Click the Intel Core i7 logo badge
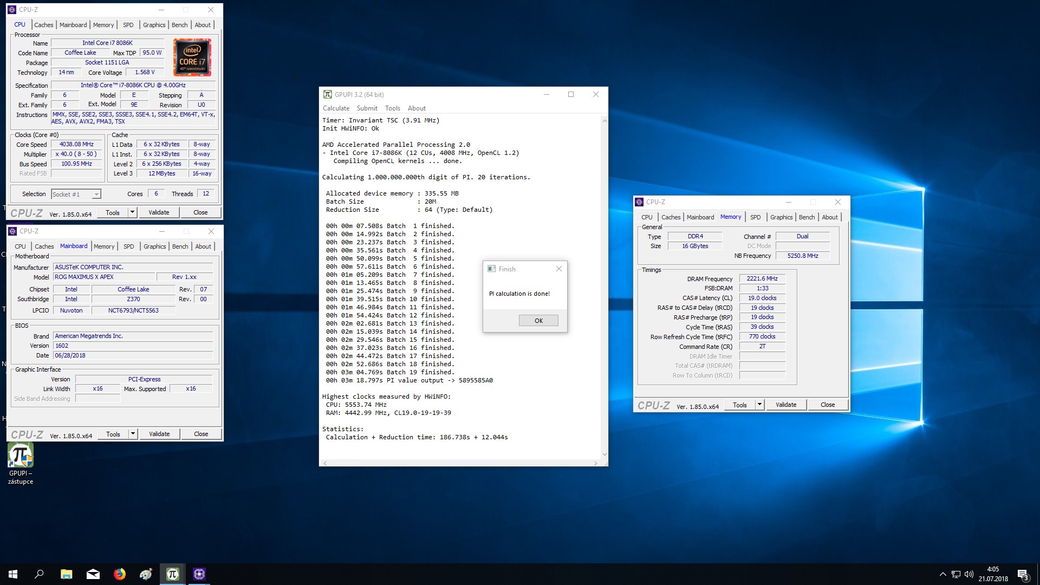 pyautogui.click(x=192, y=57)
